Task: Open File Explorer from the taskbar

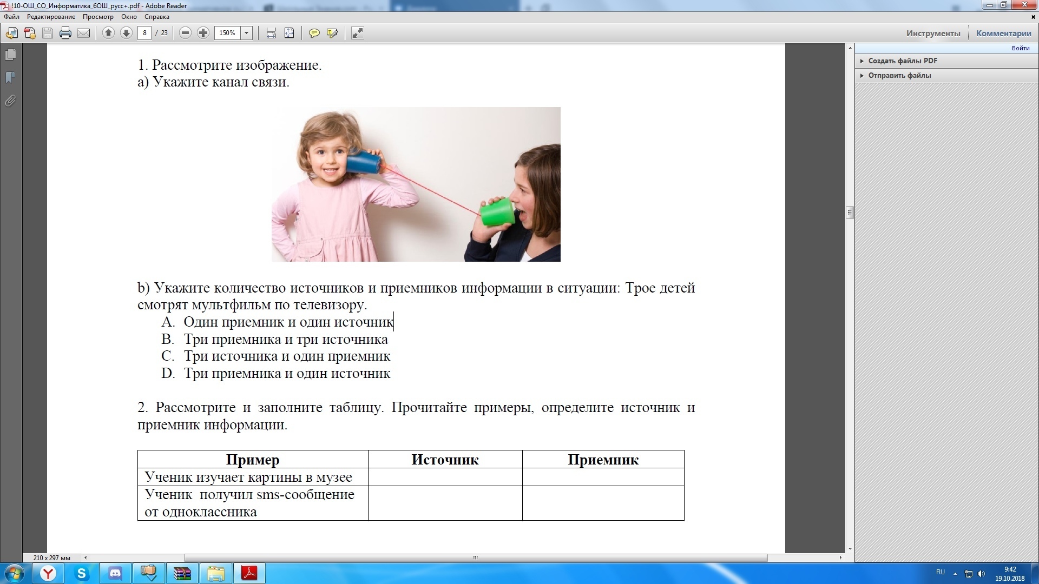Action: [x=216, y=573]
